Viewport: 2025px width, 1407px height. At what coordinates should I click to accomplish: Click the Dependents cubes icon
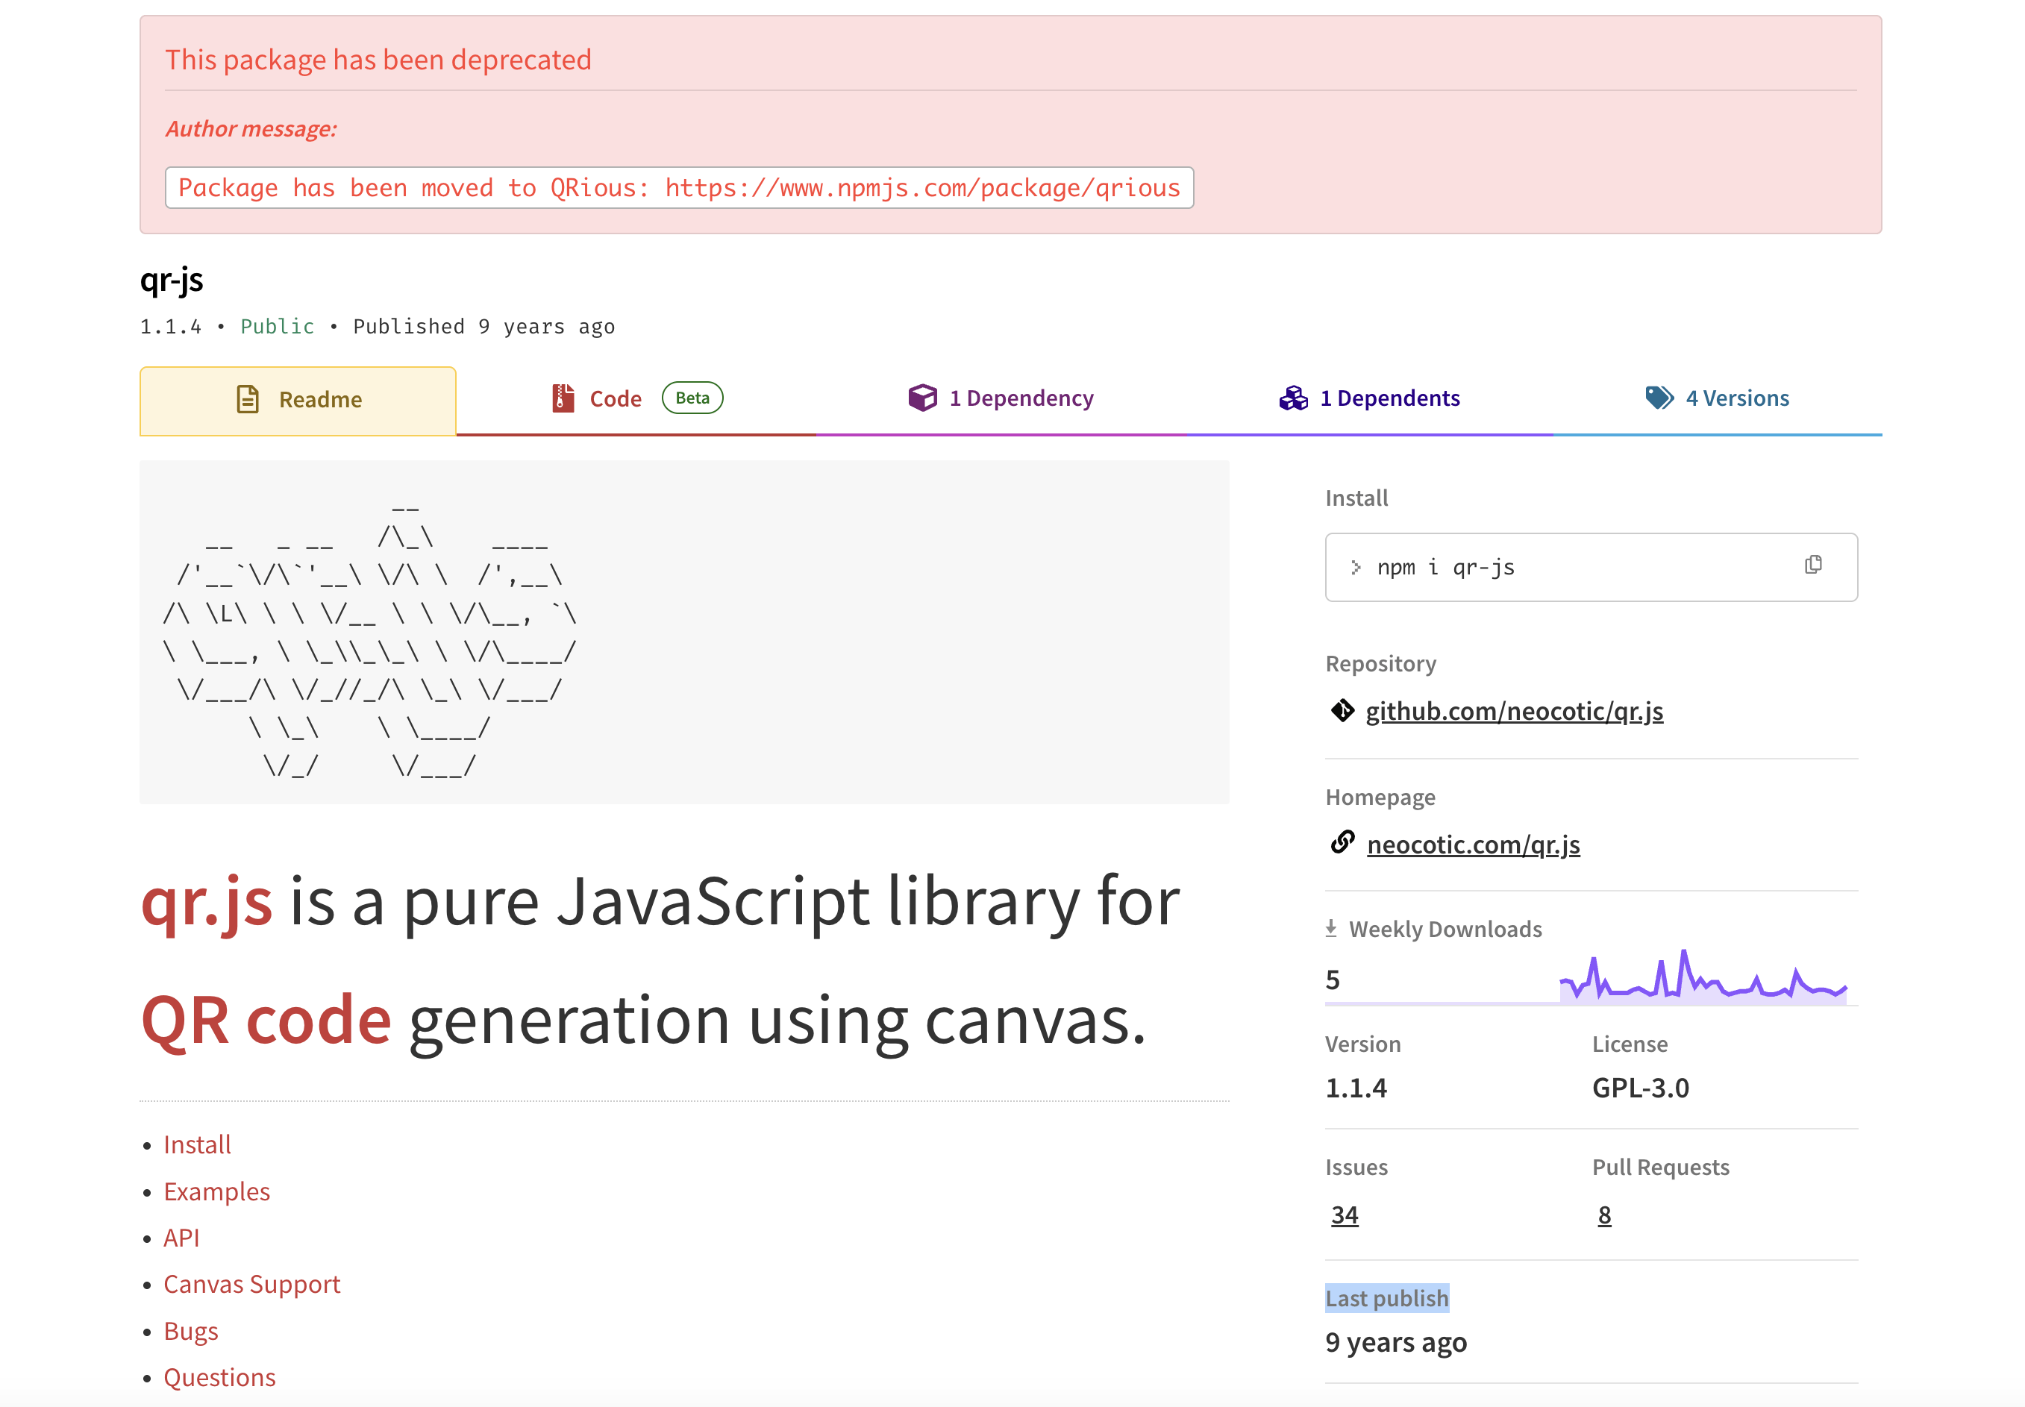(x=1292, y=398)
